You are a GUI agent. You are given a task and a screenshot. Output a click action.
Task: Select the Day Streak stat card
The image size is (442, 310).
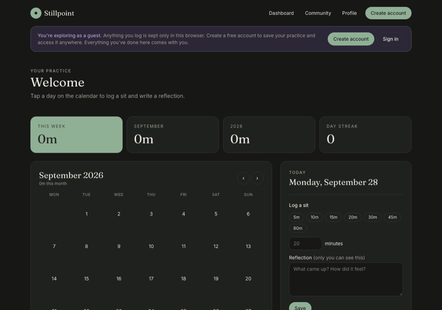coord(365,134)
